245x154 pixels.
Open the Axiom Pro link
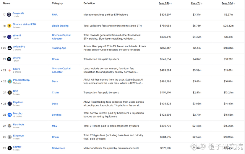(x=19, y=47)
